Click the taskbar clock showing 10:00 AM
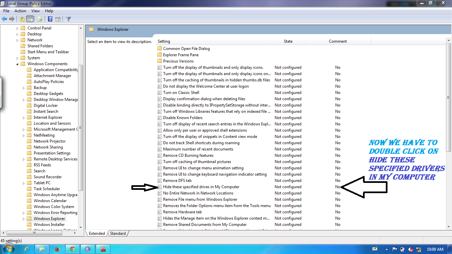 pos(435,249)
